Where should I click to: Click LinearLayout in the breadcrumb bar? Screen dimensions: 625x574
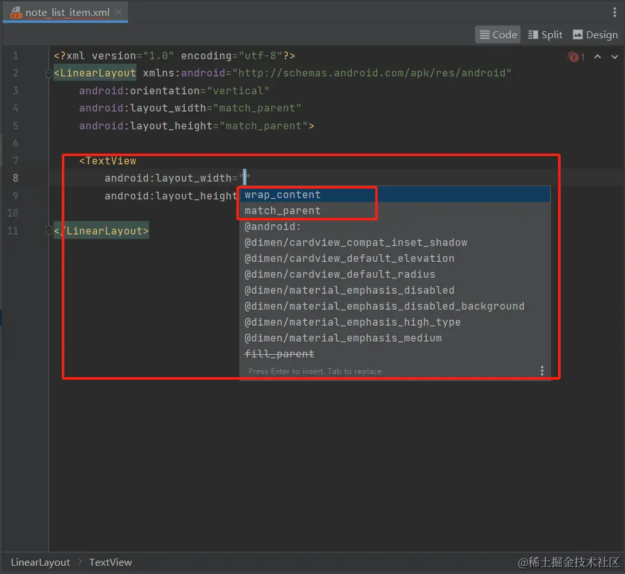tap(40, 562)
